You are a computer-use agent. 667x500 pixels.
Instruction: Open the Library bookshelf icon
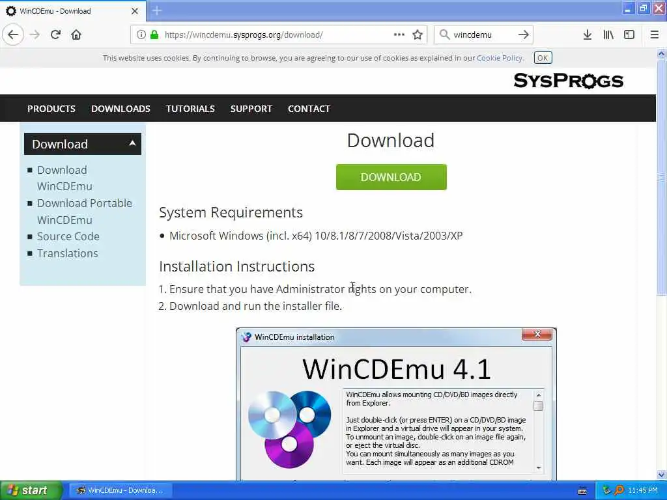(x=608, y=35)
